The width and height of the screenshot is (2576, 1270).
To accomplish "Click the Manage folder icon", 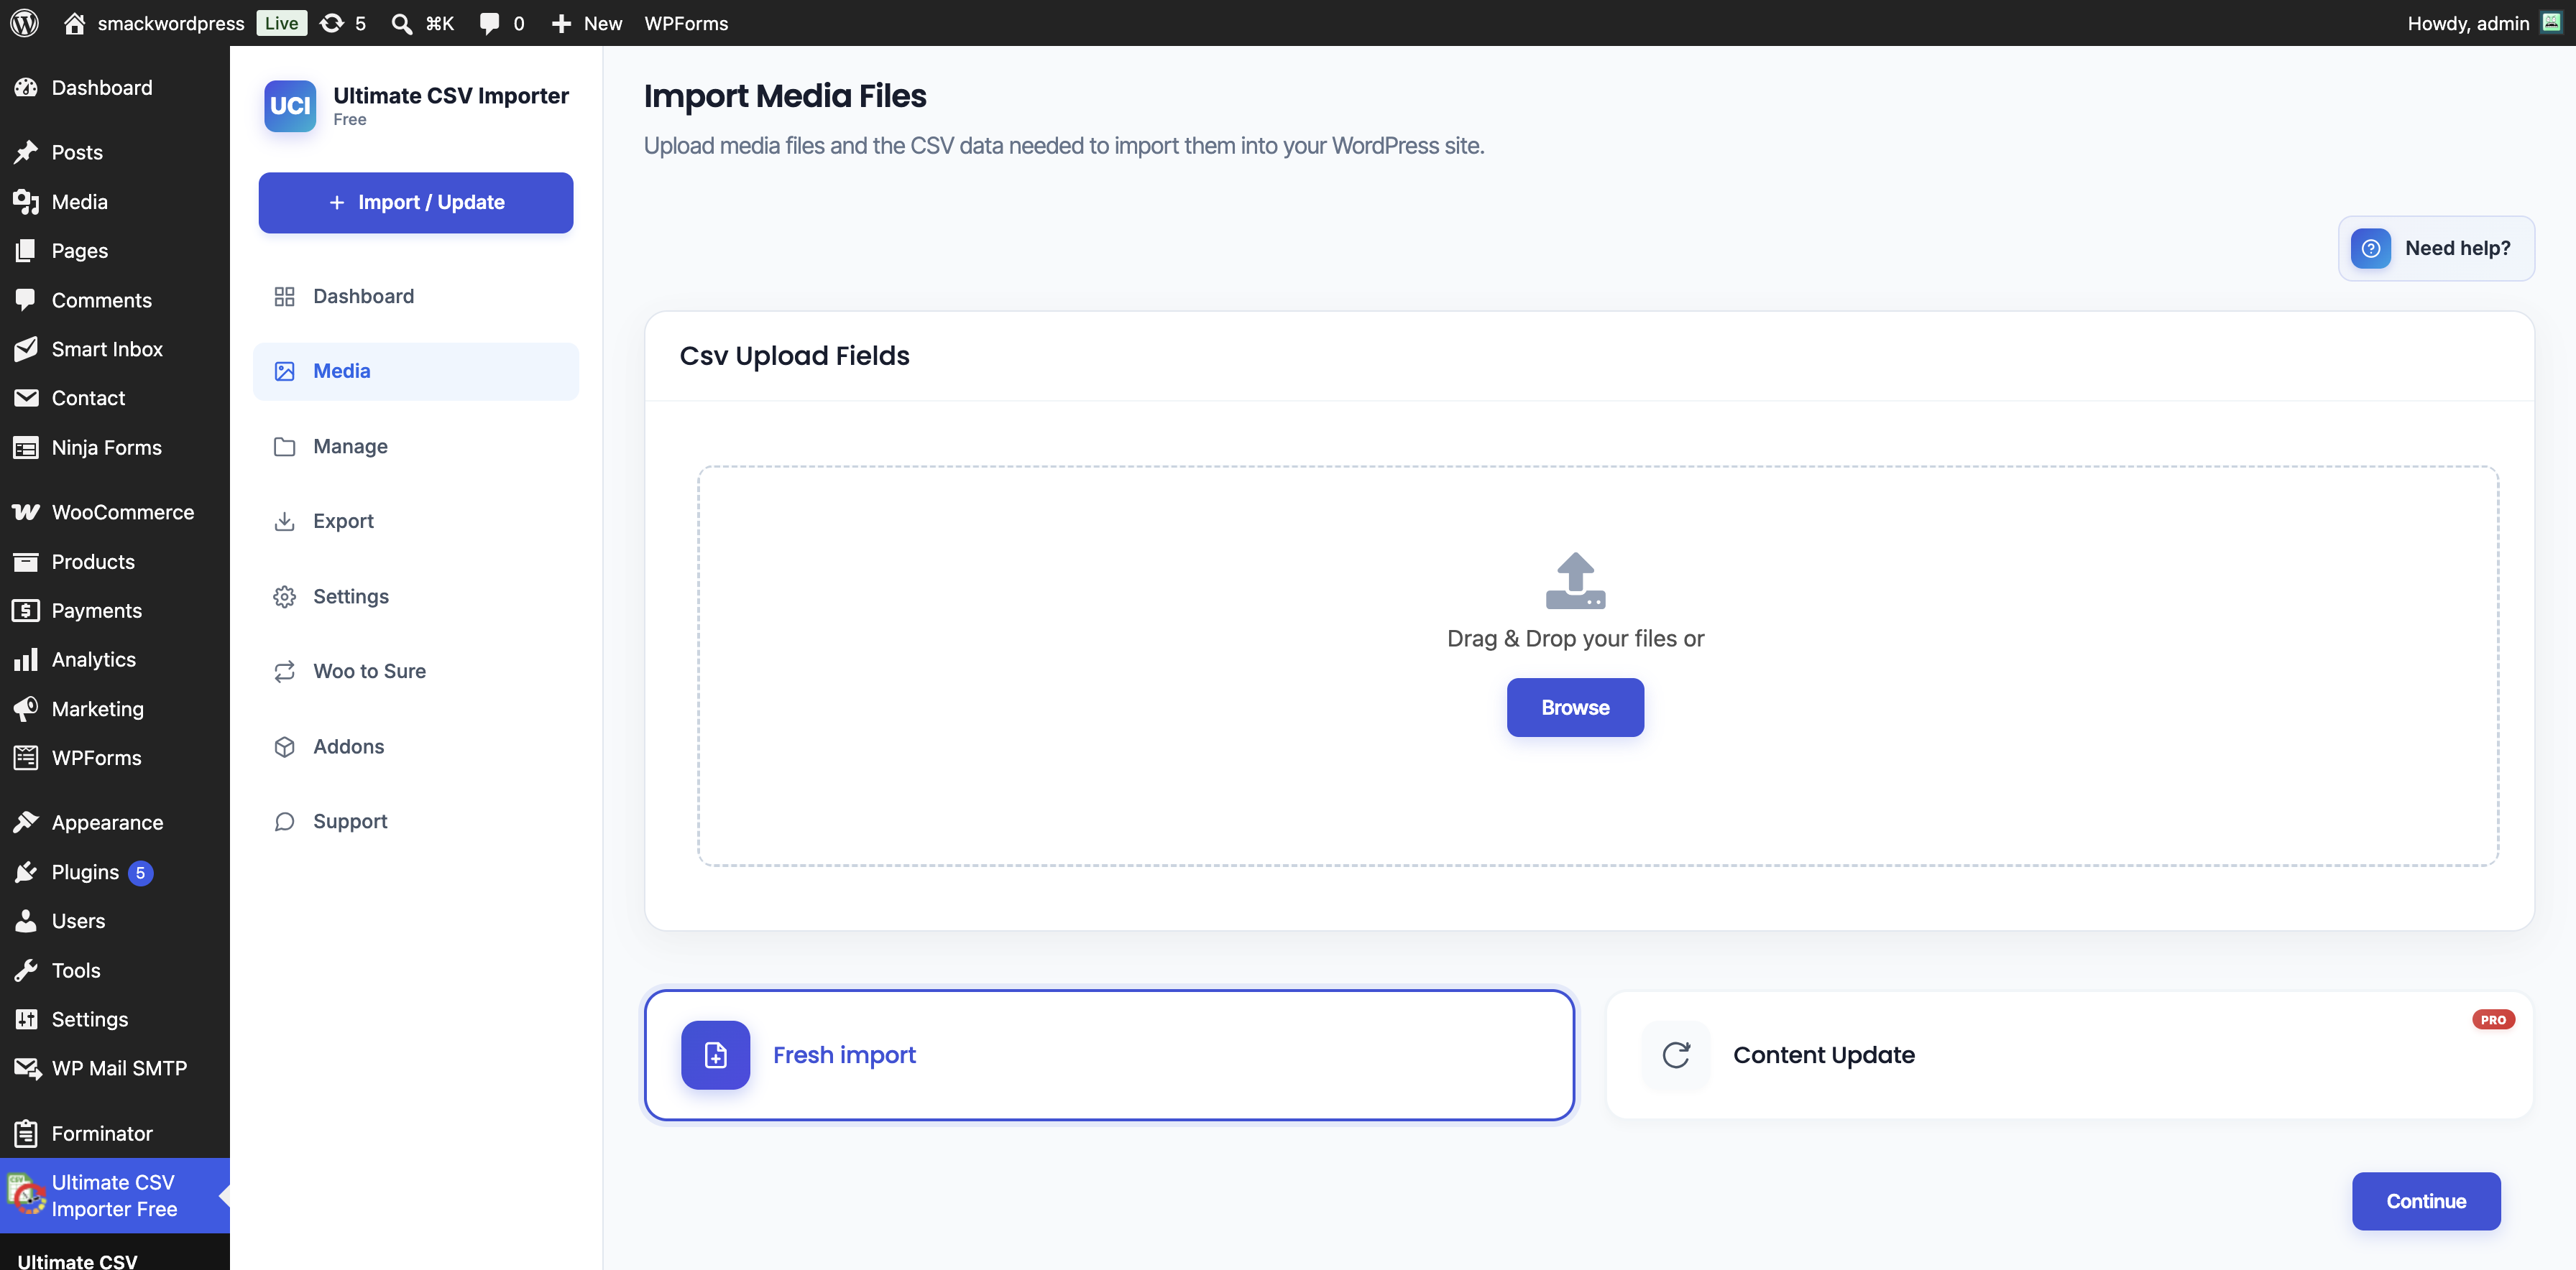I will coord(284,445).
